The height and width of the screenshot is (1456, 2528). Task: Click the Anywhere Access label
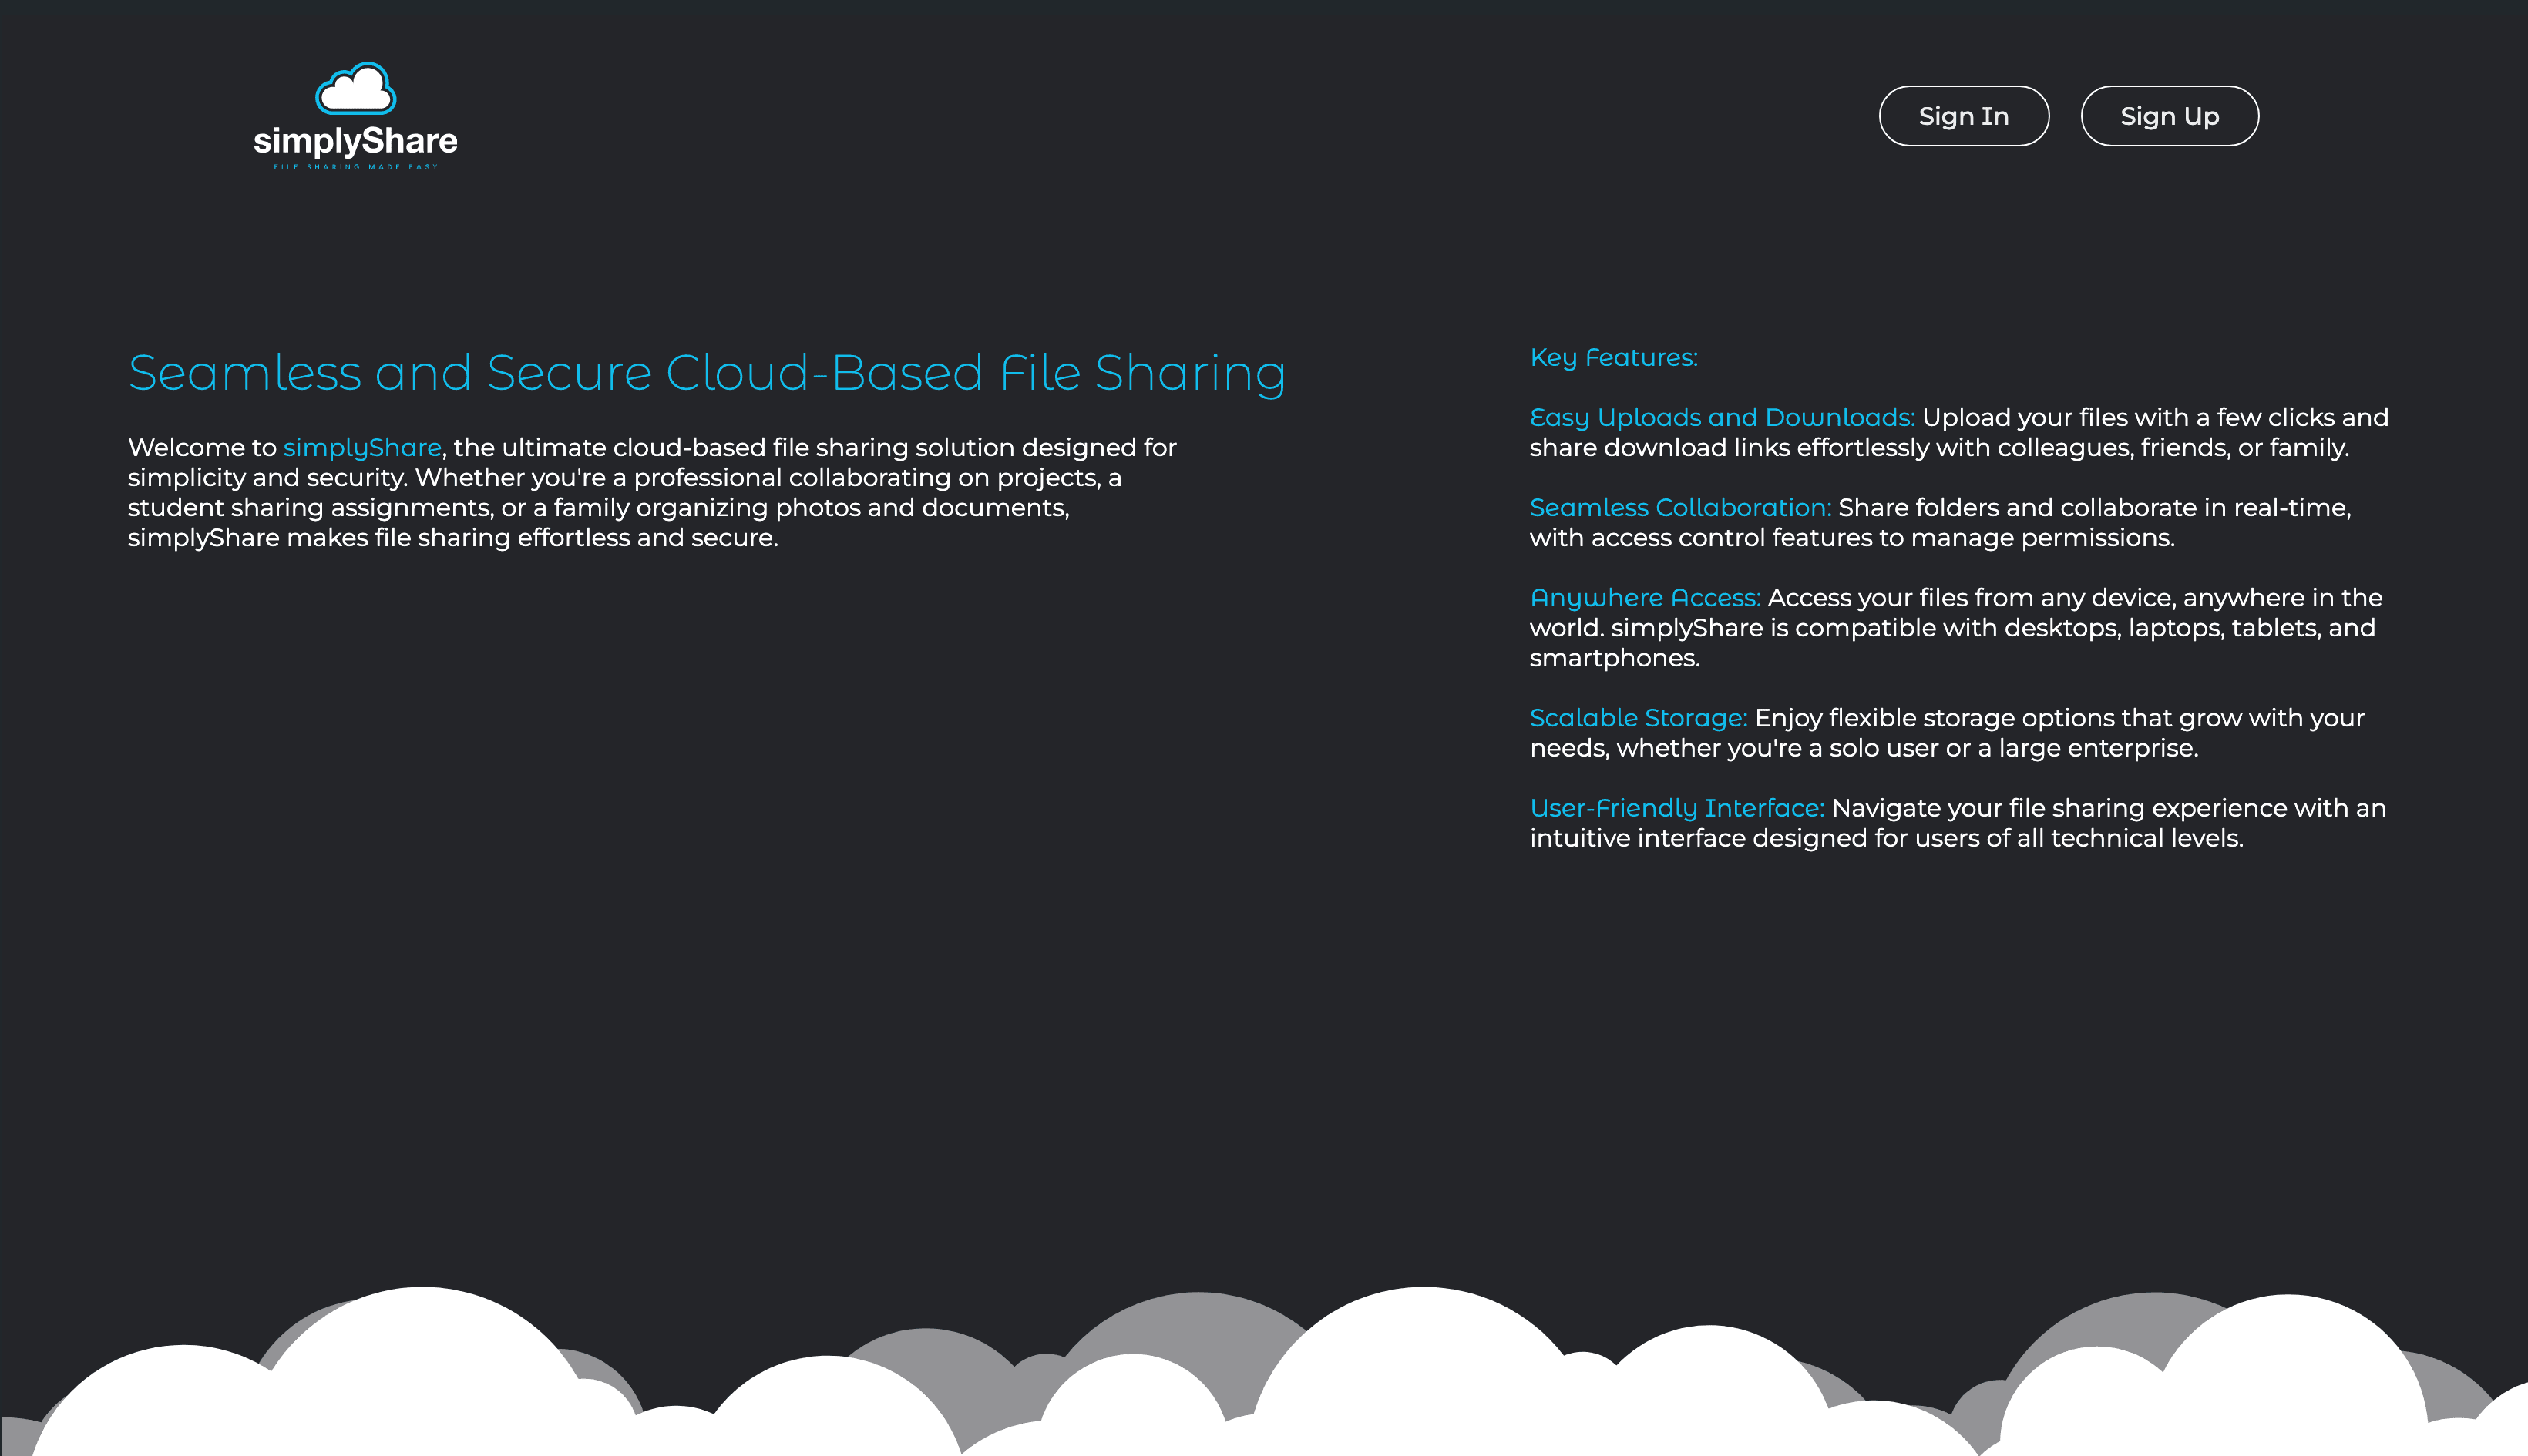[1645, 598]
